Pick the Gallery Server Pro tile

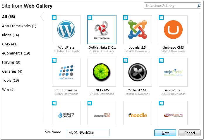[x=173, y=113]
